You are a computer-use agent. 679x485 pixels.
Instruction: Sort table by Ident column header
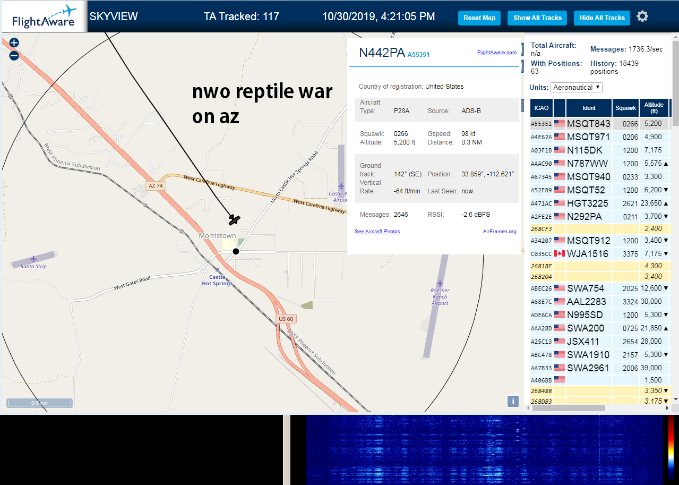(x=589, y=108)
